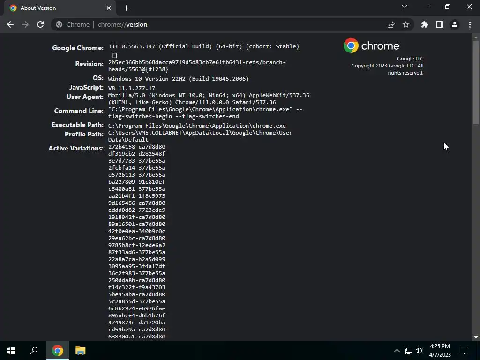
Task: Click variation 896abce4-d6b1b76f
Action: coord(136,315)
